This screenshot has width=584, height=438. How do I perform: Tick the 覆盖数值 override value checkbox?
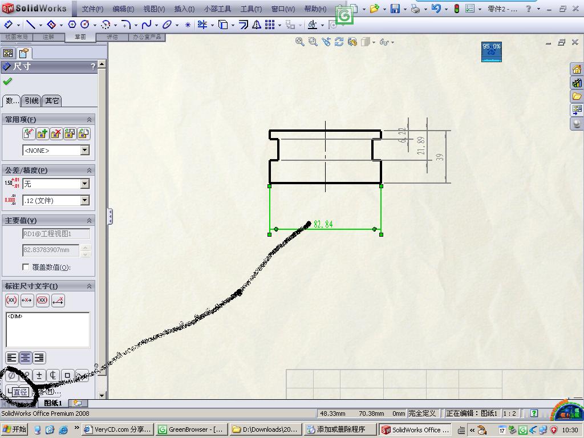pos(26,267)
